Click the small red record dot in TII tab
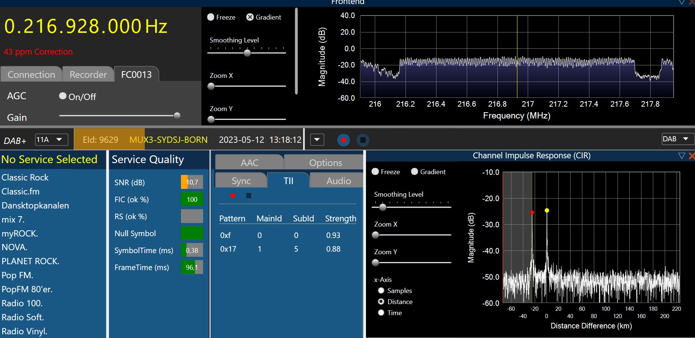 [233, 196]
